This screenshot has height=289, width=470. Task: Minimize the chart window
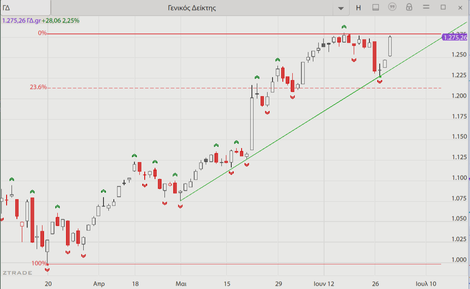pos(426,7)
